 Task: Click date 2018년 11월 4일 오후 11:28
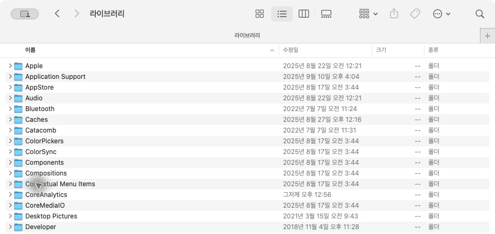(321, 227)
